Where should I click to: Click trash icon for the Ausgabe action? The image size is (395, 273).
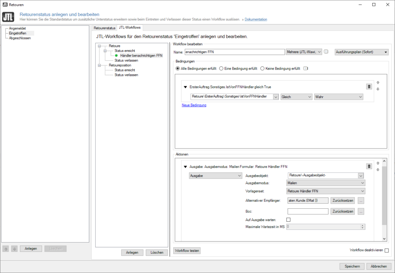pos(369,166)
